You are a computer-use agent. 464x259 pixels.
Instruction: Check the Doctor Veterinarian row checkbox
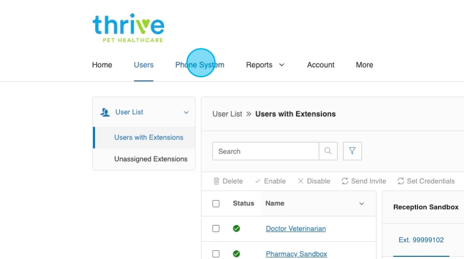click(216, 228)
